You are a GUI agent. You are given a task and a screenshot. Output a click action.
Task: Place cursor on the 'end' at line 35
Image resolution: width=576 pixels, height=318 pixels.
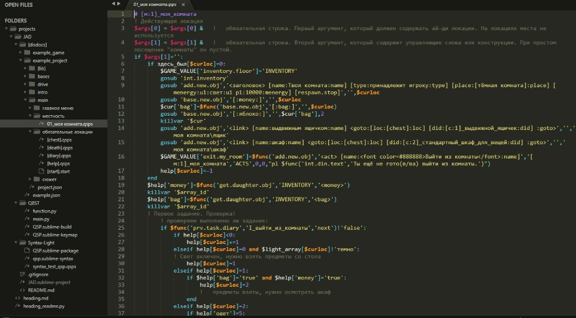tap(191, 299)
